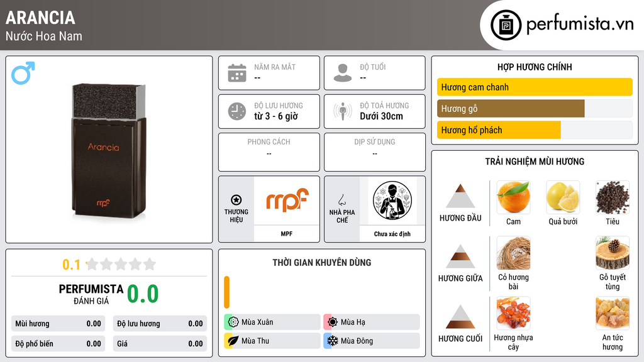Click the từ 3 - 6 giờ longevity value
Screen dimensions: 644x362
click(276, 116)
